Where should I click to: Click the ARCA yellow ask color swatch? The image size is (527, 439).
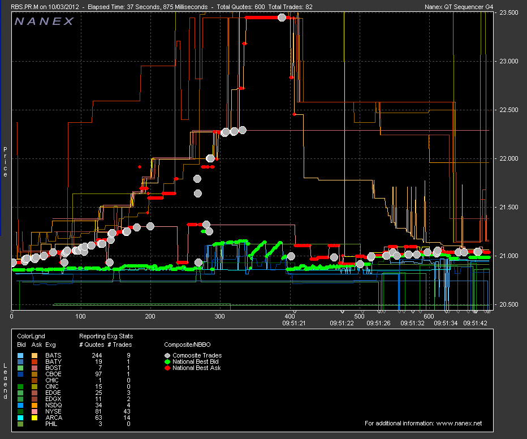click(x=34, y=418)
